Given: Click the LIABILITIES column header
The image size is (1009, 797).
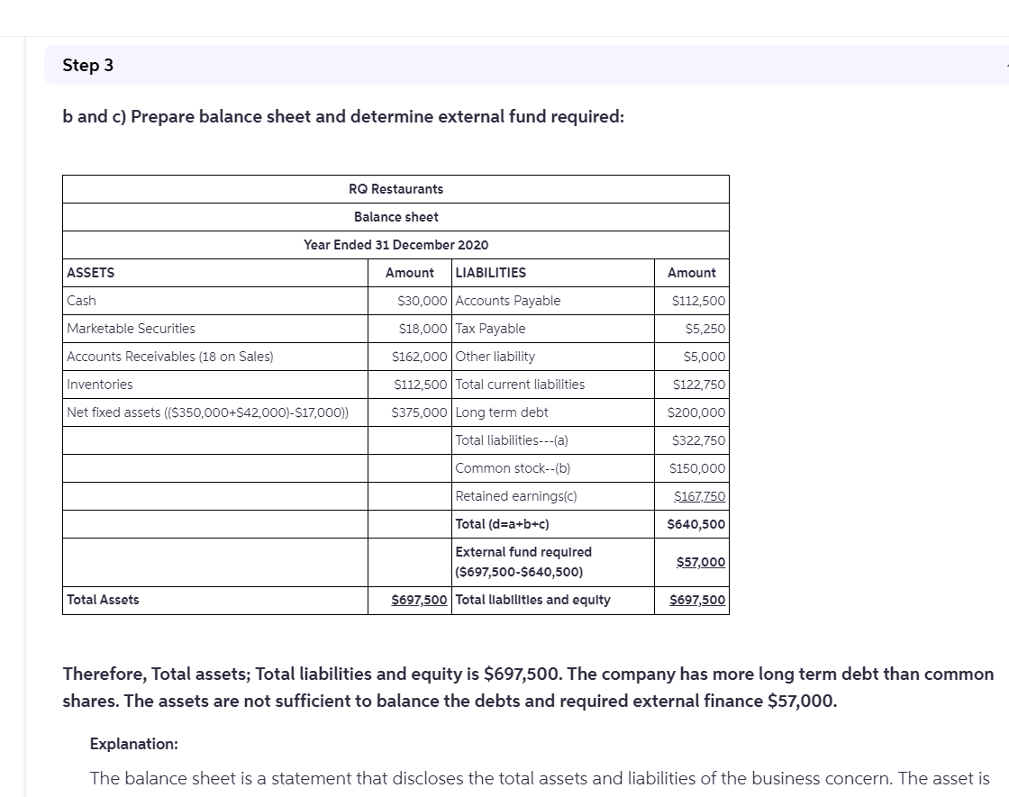Looking at the screenshot, I should [493, 272].
